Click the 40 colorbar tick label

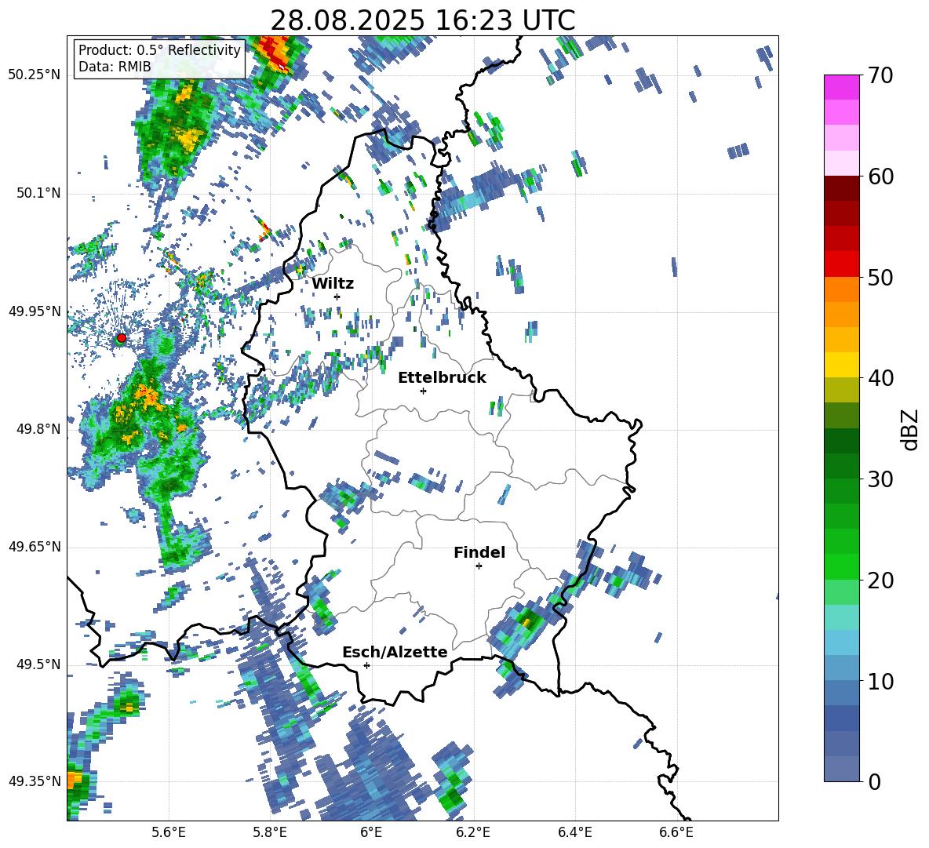pyautogui.click(x=880, y=378)
